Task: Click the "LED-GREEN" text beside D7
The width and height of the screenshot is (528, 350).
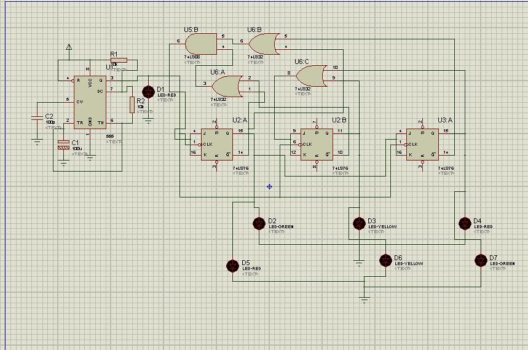Action: (502, 263)
